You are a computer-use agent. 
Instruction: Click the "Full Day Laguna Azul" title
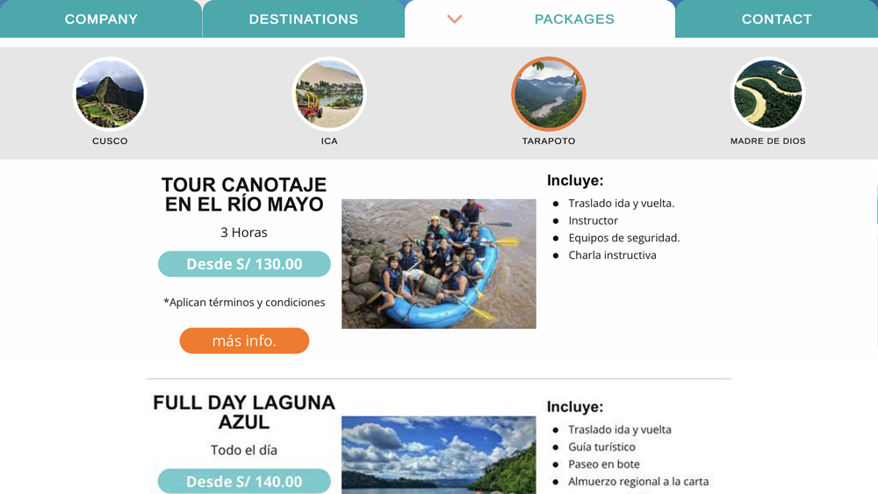(x=244, y=412)
